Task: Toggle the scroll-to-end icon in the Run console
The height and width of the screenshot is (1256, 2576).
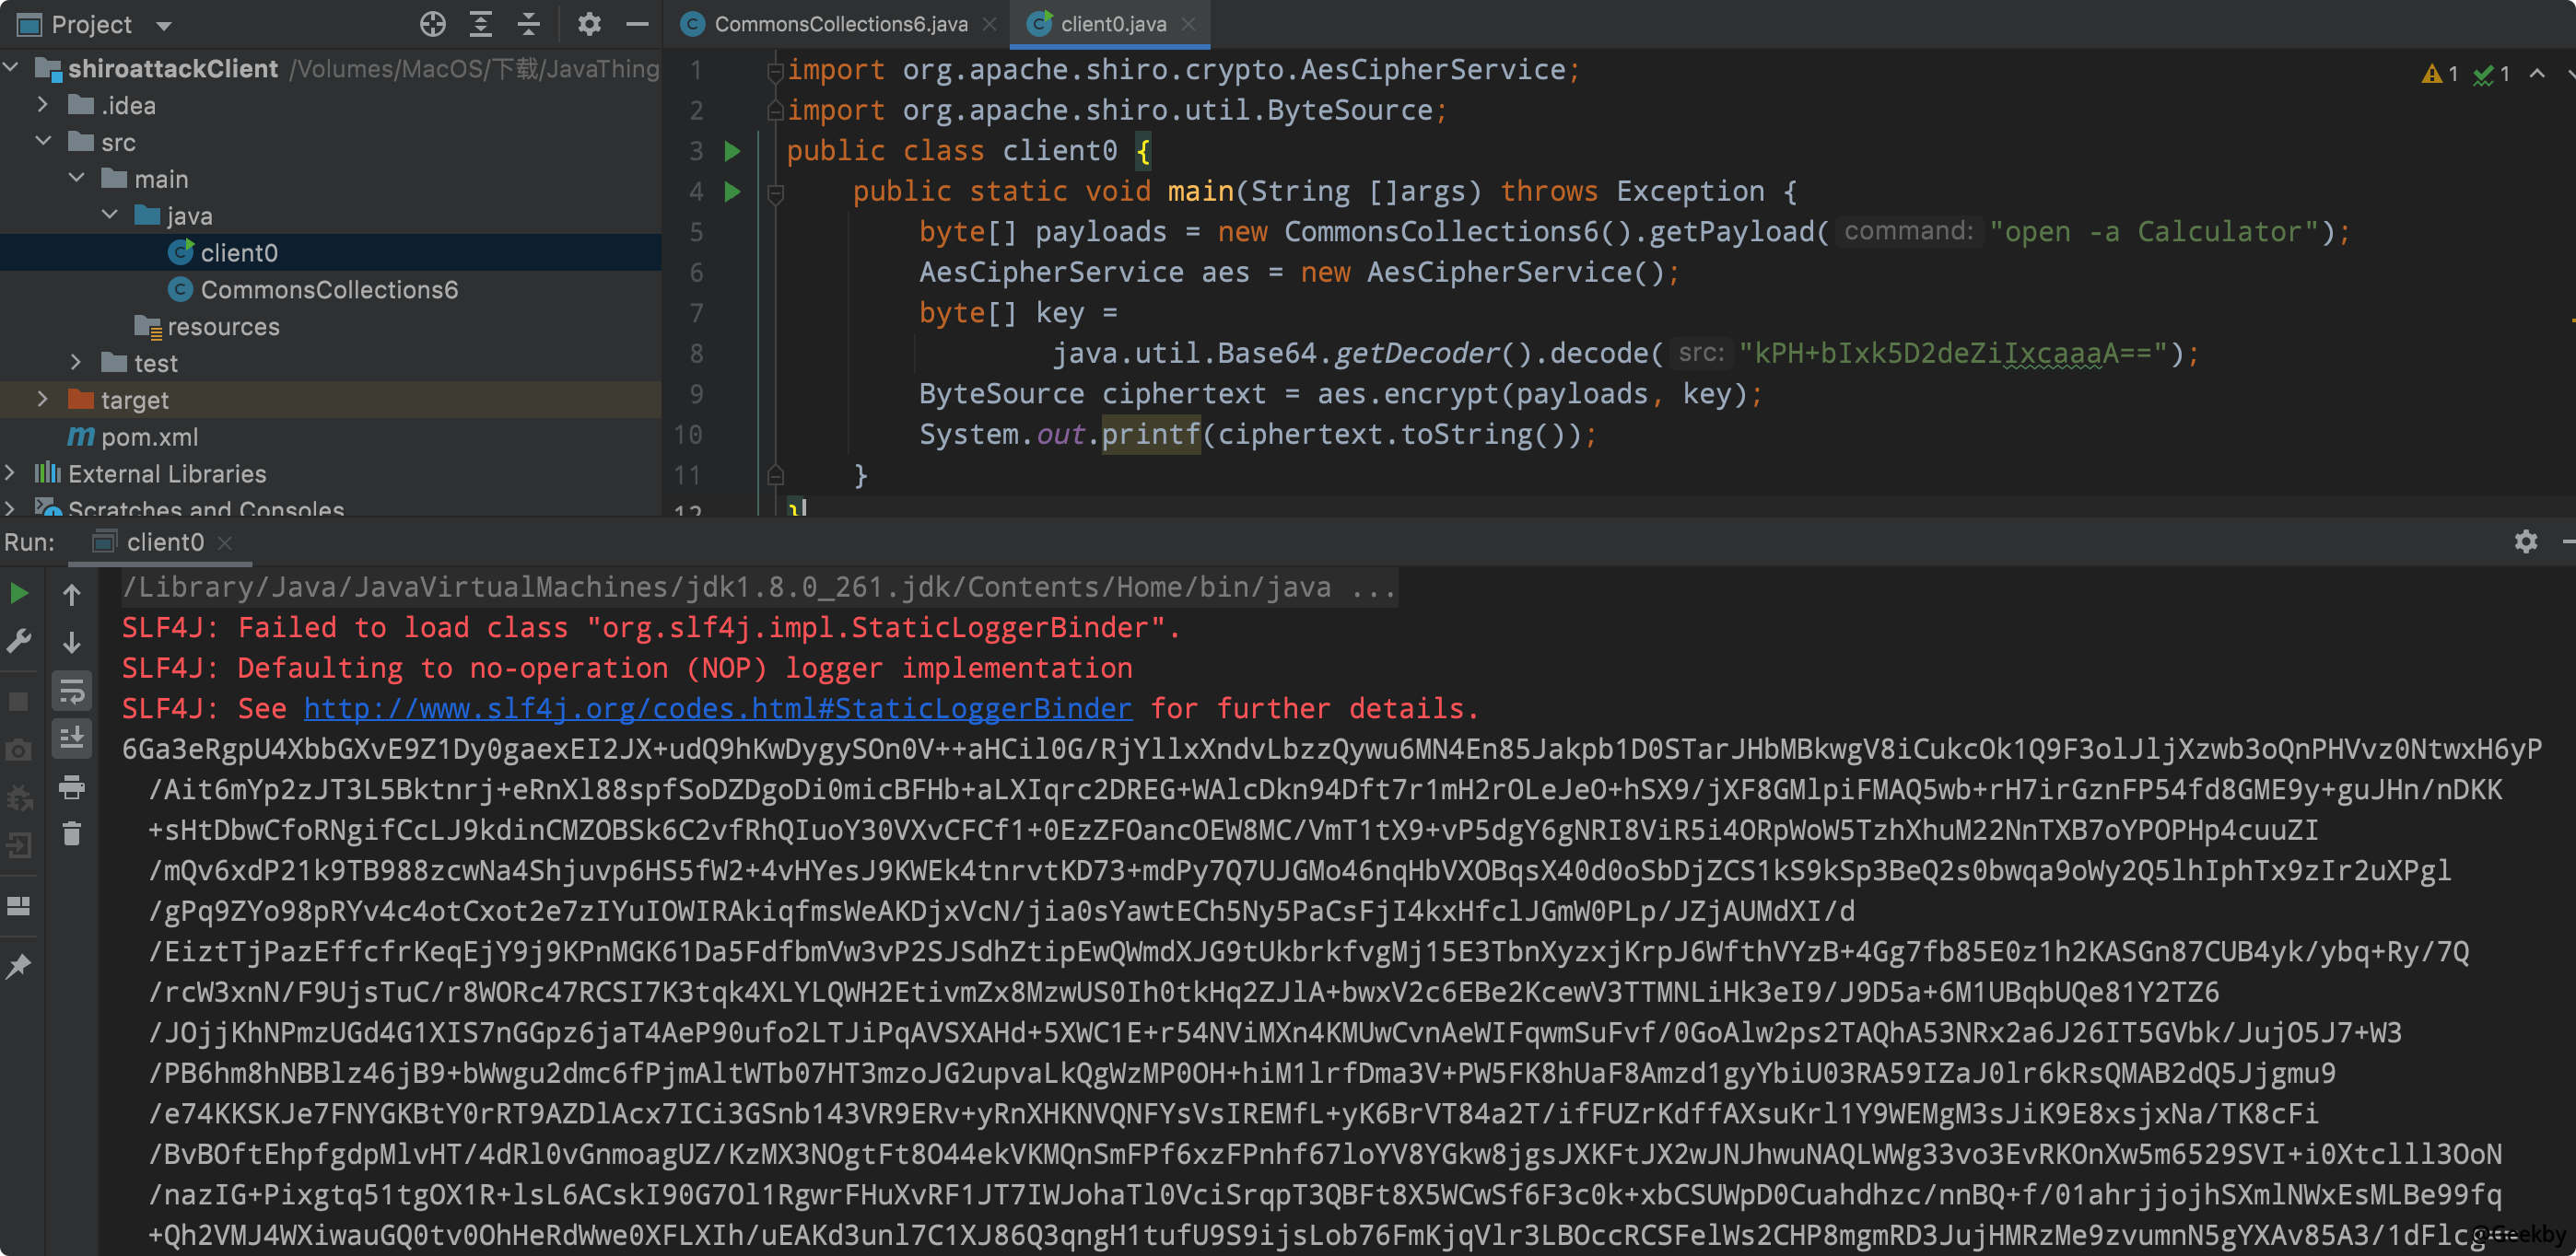Action: [x=72, y=738]
